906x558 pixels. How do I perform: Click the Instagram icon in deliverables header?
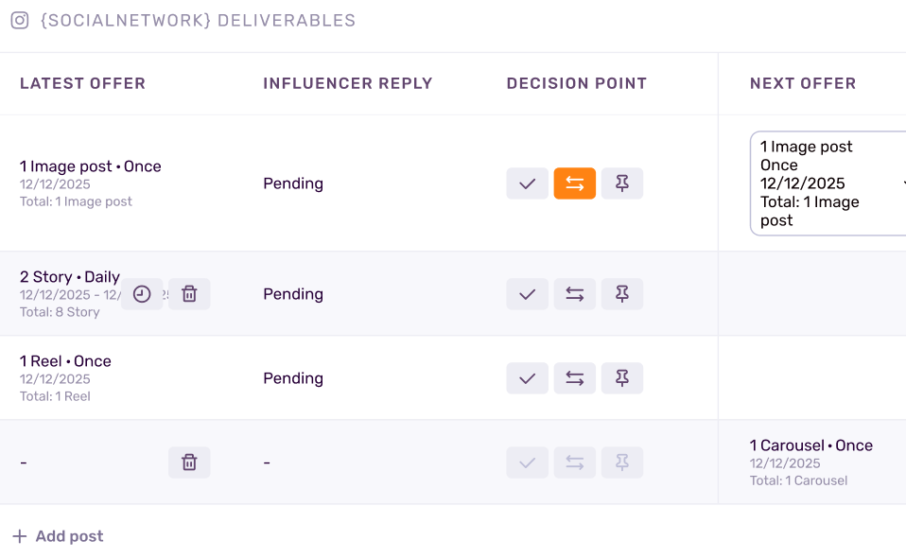(20, 20)
